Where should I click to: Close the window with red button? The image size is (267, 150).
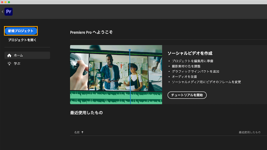(2, 2)
